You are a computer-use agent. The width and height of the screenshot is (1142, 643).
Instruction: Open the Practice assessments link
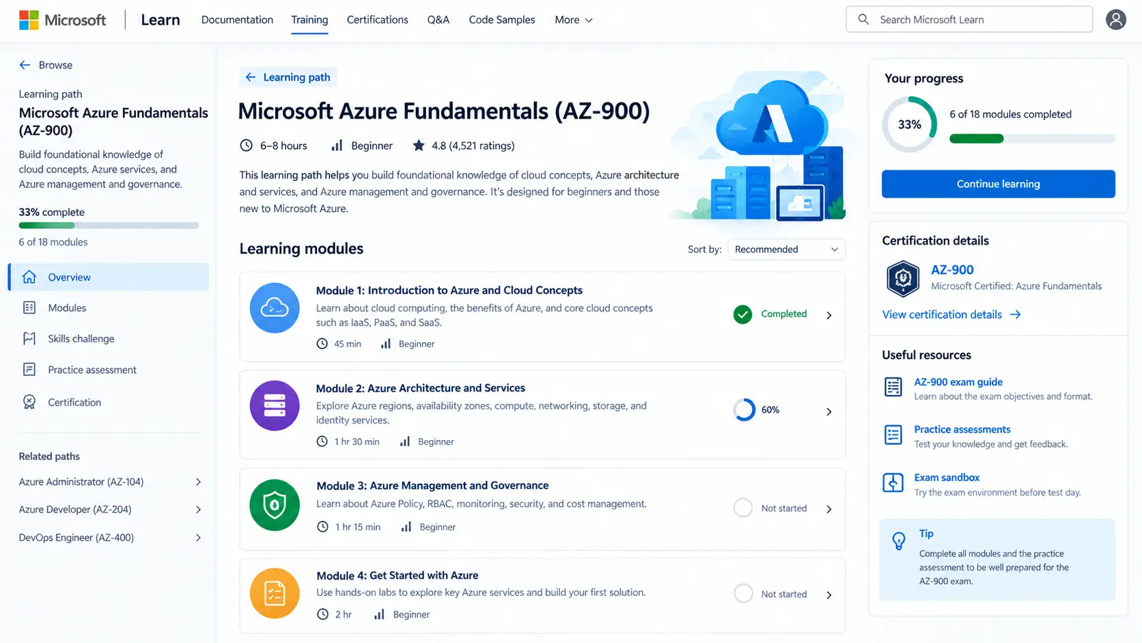[962, 429]
